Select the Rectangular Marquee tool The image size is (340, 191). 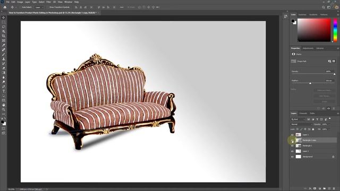tap(4, 22)
